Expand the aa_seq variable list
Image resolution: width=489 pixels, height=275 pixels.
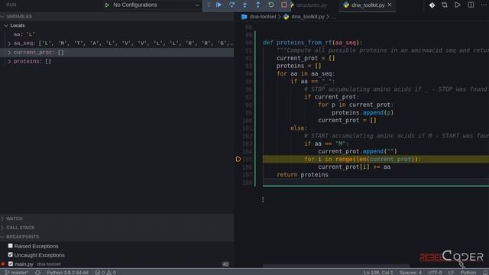pos(9,44)
